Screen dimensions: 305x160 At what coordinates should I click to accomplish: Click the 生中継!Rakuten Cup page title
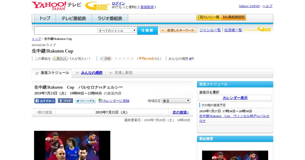tap(52, 51)
